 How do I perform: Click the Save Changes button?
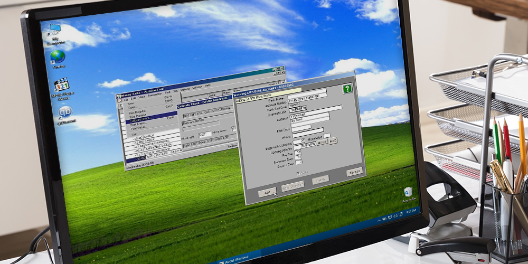[293, 186]
